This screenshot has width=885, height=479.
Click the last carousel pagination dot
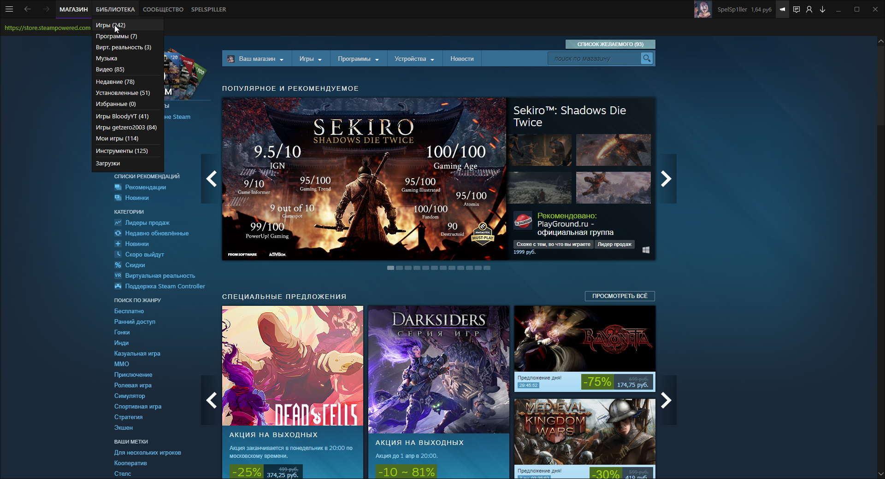[487, 268]
